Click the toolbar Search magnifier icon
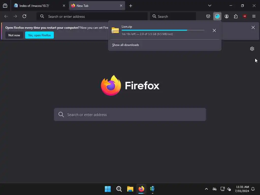The height and width of the screenshot is (195, 260). (x=154, y=16)
